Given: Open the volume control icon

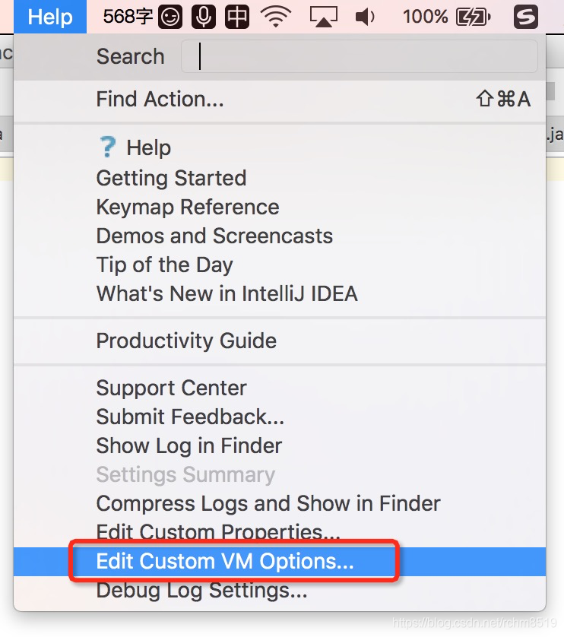Looking at the screenshot, I should click(366, 17).
